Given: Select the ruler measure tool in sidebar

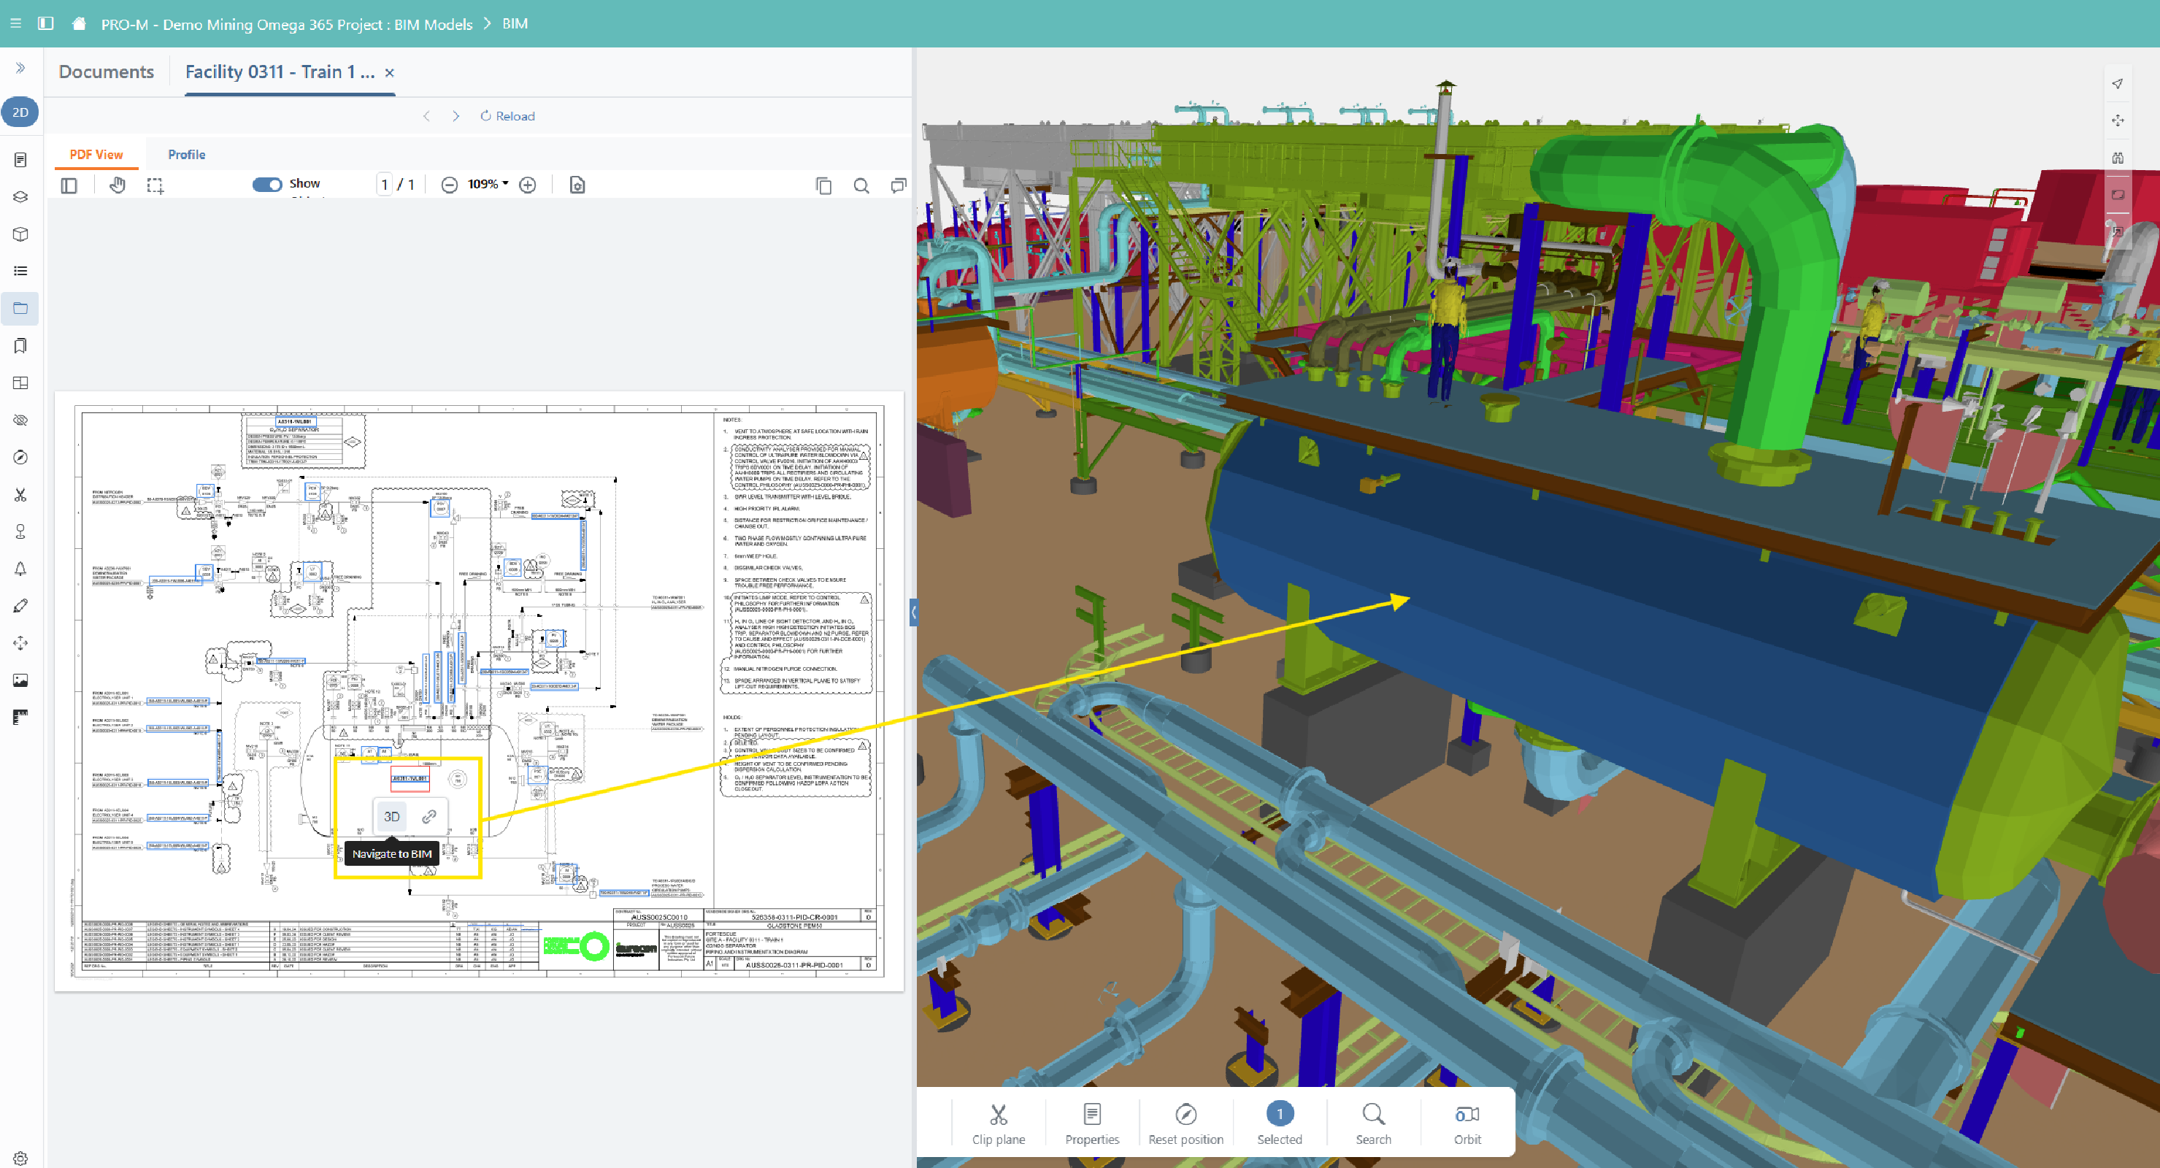Looking at the screenshot, I should (x=20, y=718).
